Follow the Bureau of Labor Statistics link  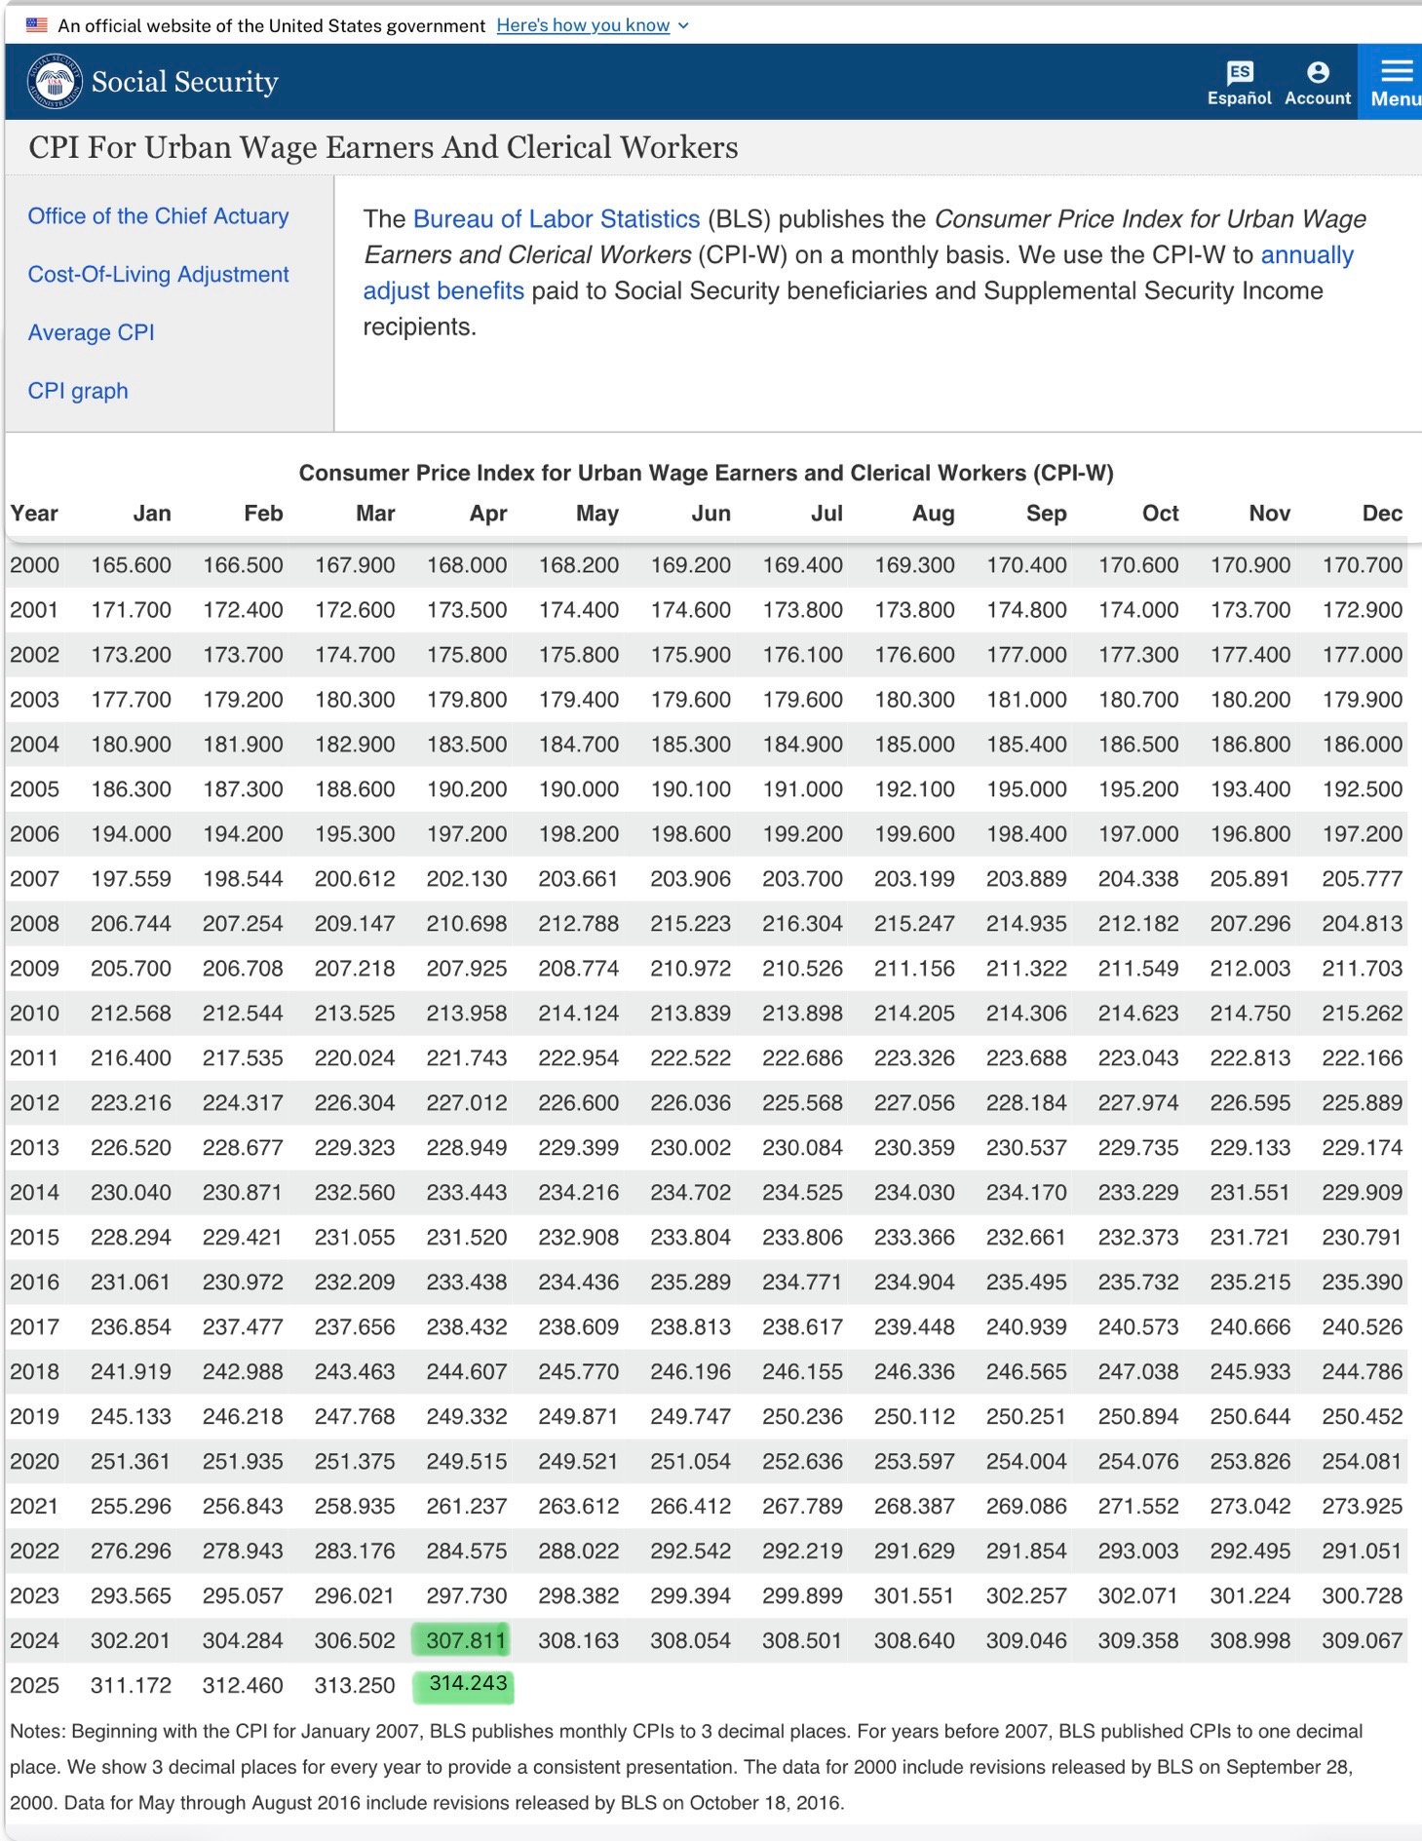click(x=557, y=219)
